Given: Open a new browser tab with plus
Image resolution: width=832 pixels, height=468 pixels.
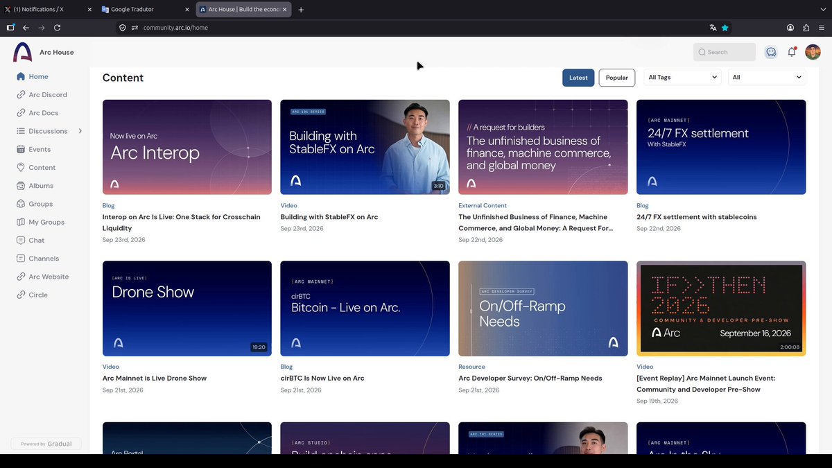Looking at the screenshot, I should tap(301, 10).
